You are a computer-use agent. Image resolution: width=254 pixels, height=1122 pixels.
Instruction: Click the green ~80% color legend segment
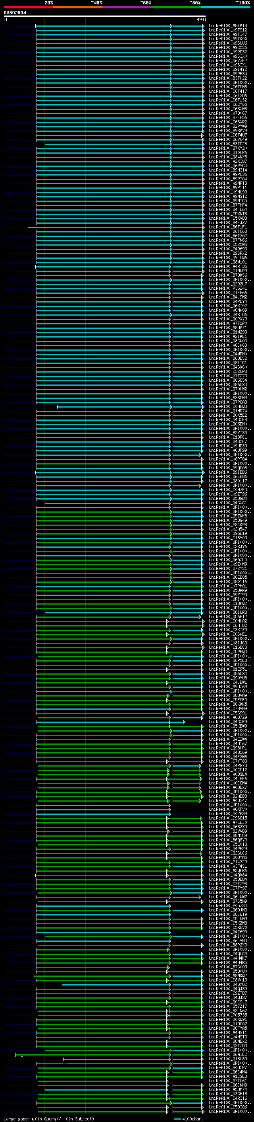pyautogui.click(x=176, y=7)
